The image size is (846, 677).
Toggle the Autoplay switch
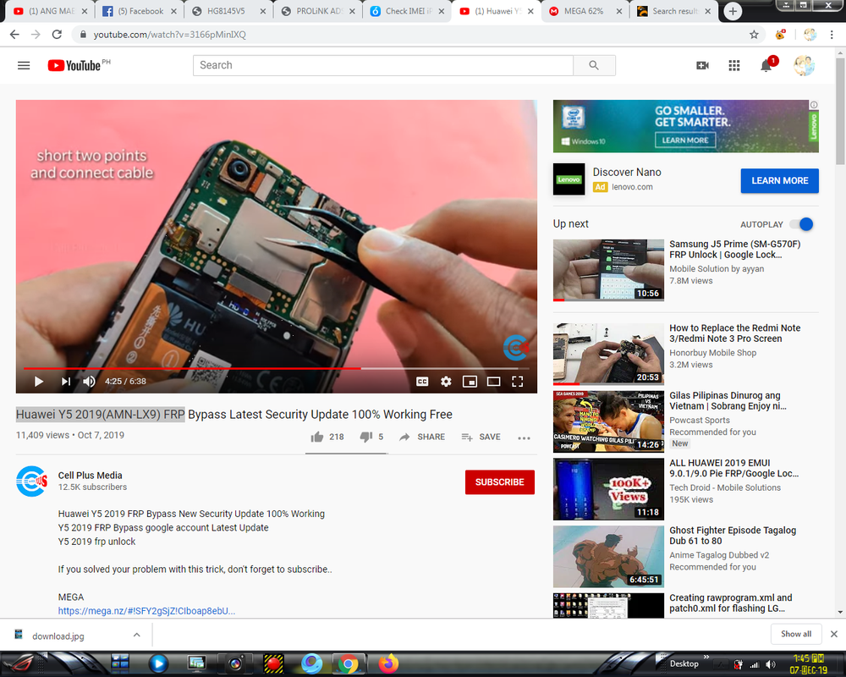pyautogui.click(x=802, y=224)
